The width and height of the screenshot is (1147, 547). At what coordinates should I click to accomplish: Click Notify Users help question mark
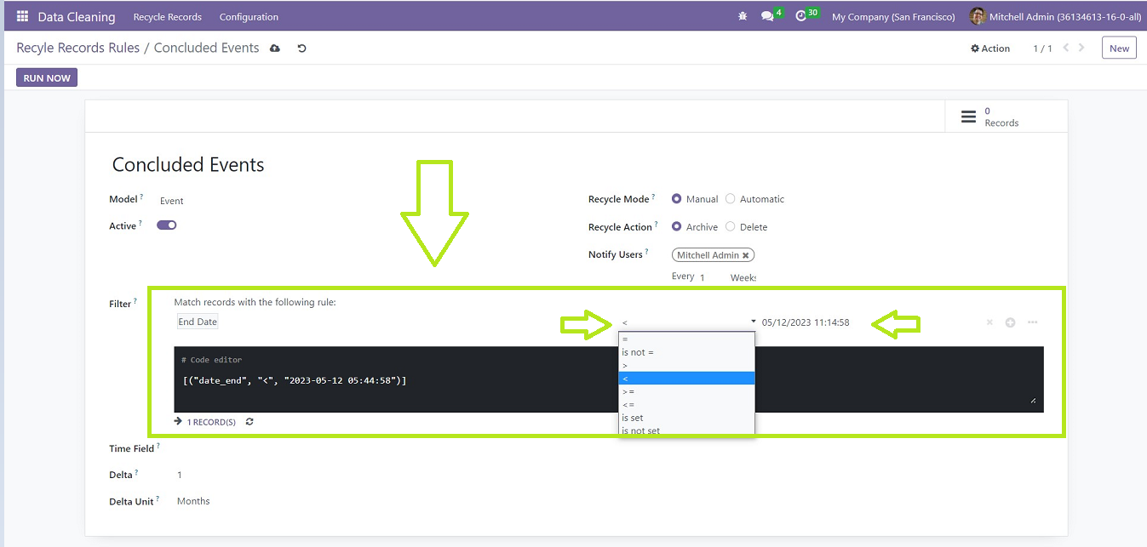tap(647, 252)
